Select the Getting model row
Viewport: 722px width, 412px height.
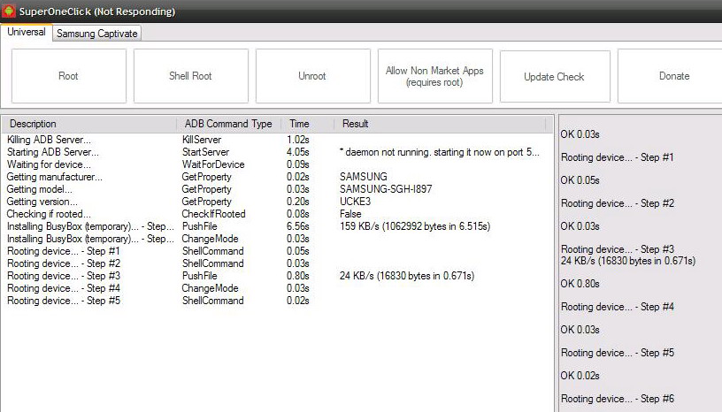click(x=276, y=189)
